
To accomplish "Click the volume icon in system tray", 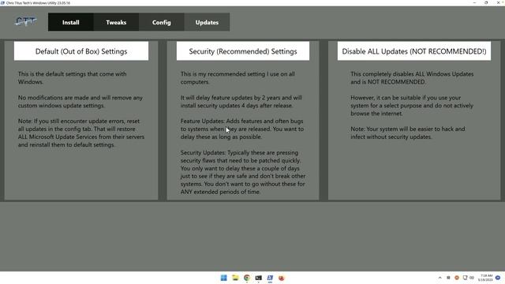I will pos(472,278).
